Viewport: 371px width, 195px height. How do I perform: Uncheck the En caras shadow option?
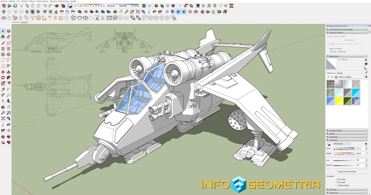pyautogui.click(x=337, y=179)
